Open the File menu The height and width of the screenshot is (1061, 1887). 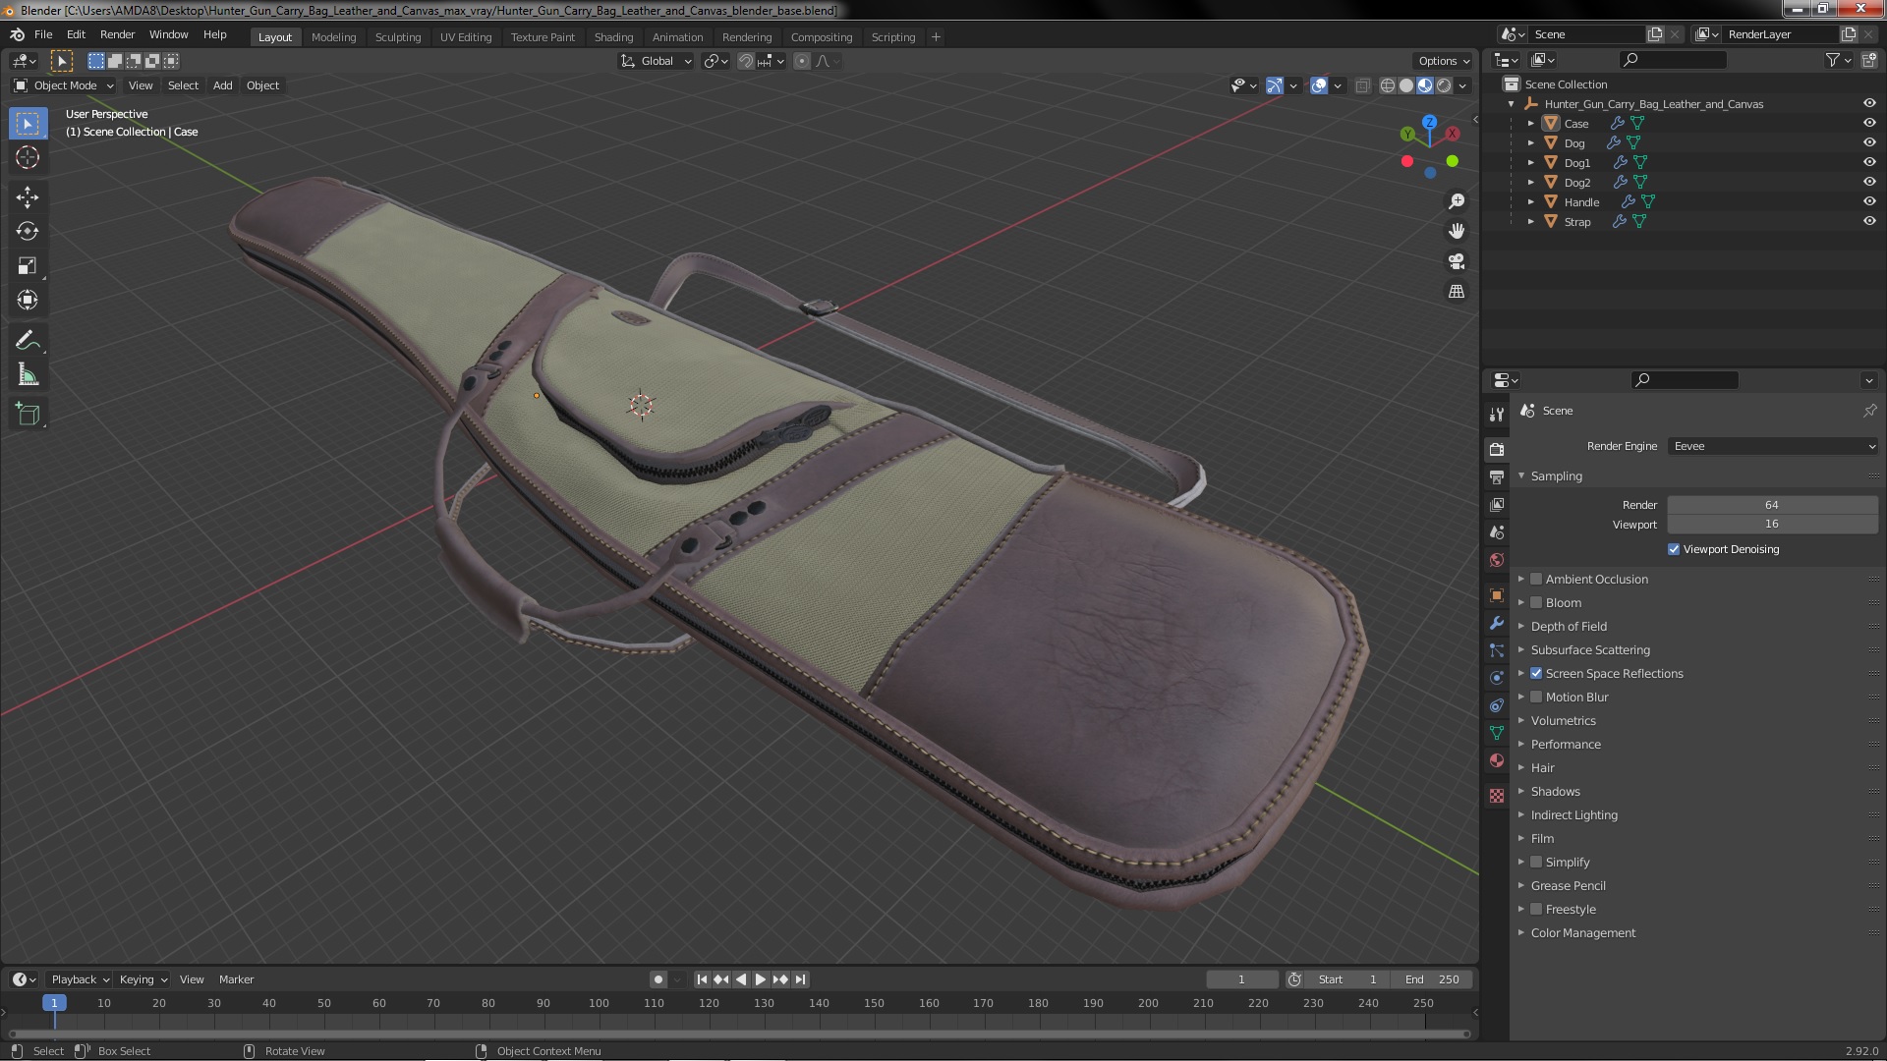click(43, 34)
